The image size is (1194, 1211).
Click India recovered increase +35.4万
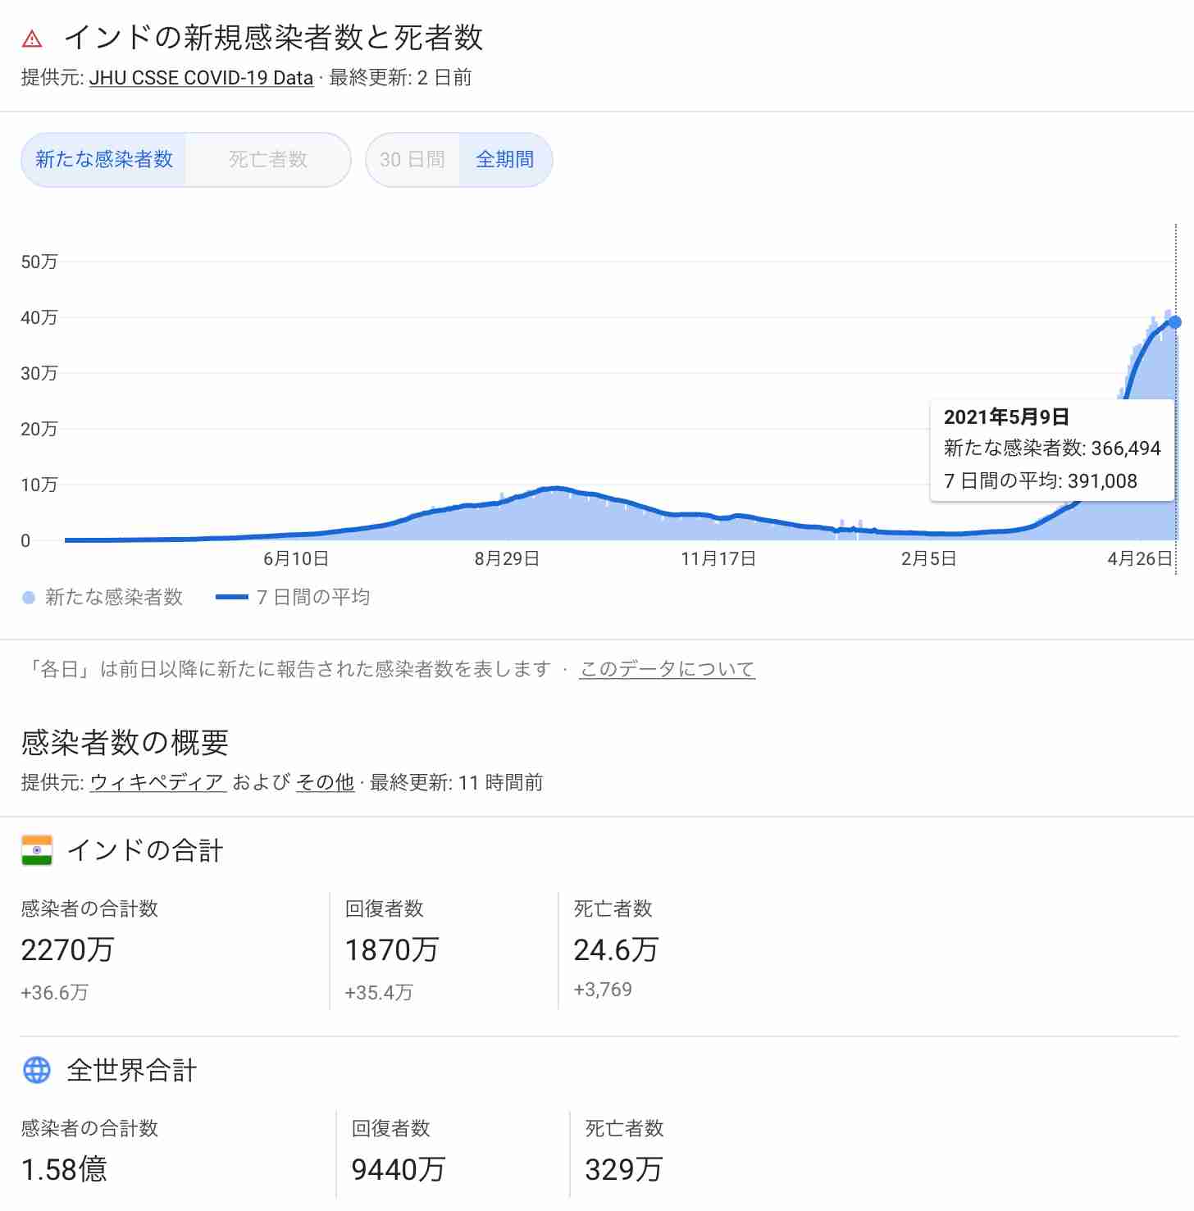coord(379,993)
